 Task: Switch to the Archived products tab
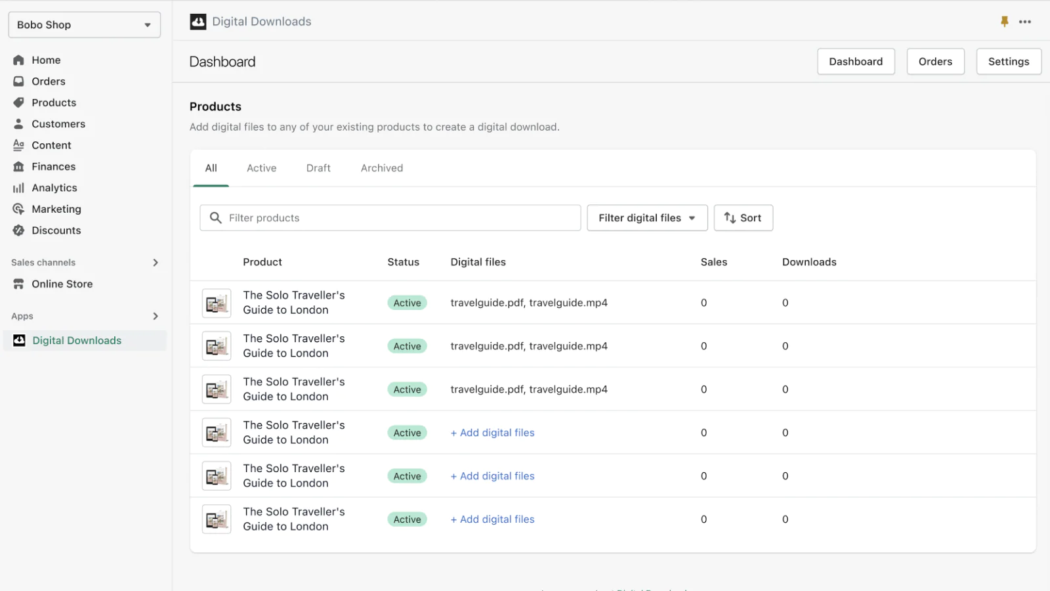coord(381,168)
